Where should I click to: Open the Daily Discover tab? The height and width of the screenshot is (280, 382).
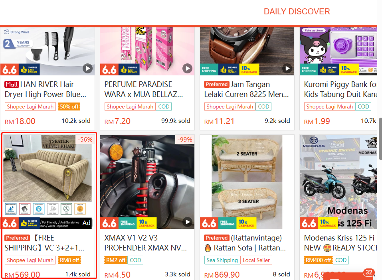click(x=297, y=12)
